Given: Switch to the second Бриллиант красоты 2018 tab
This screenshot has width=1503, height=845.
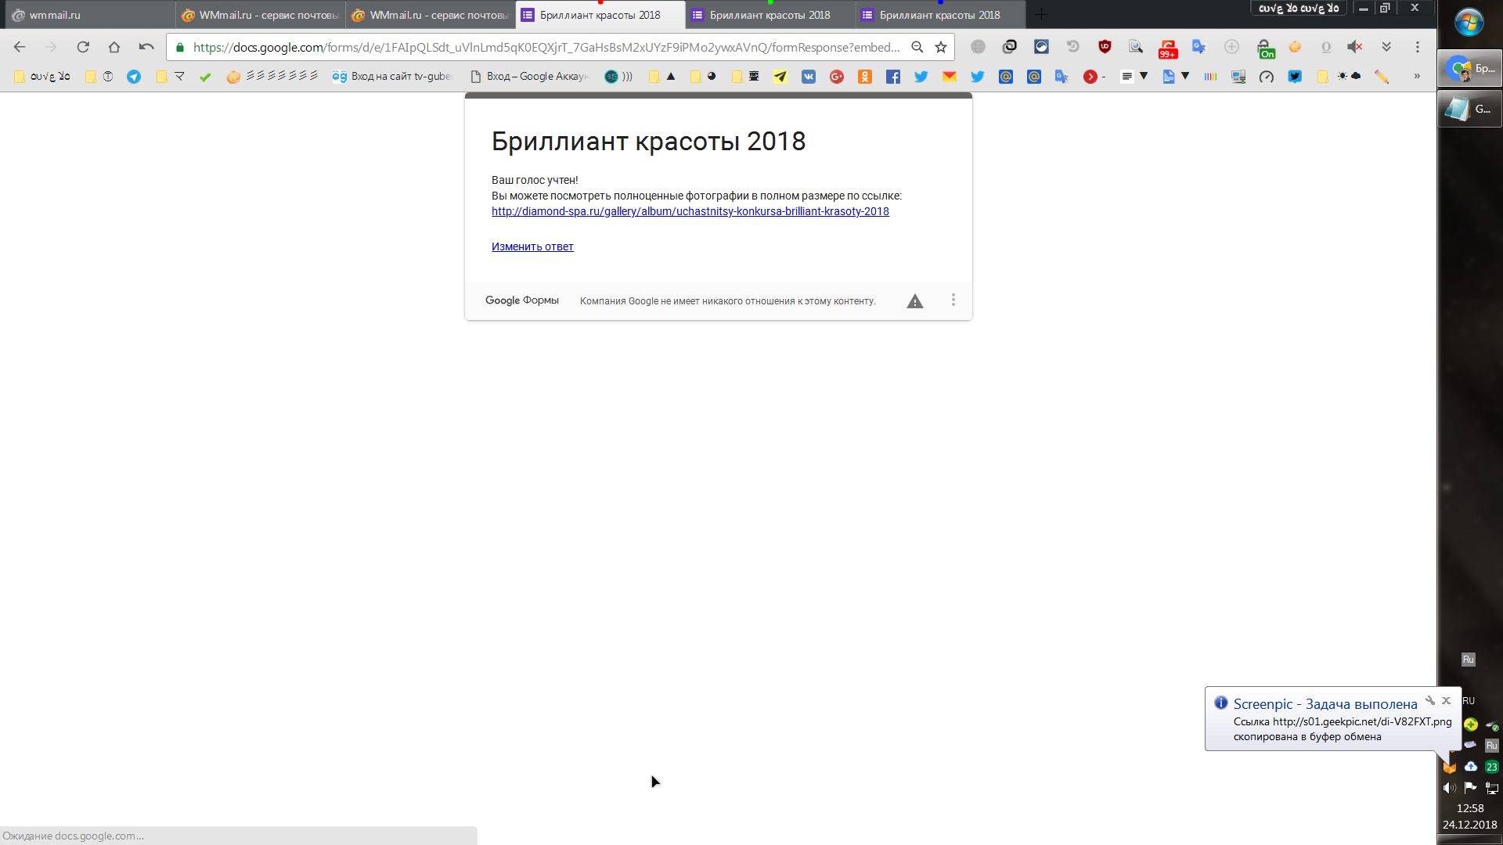Looking at the screenshot, I should pos(770,15).
